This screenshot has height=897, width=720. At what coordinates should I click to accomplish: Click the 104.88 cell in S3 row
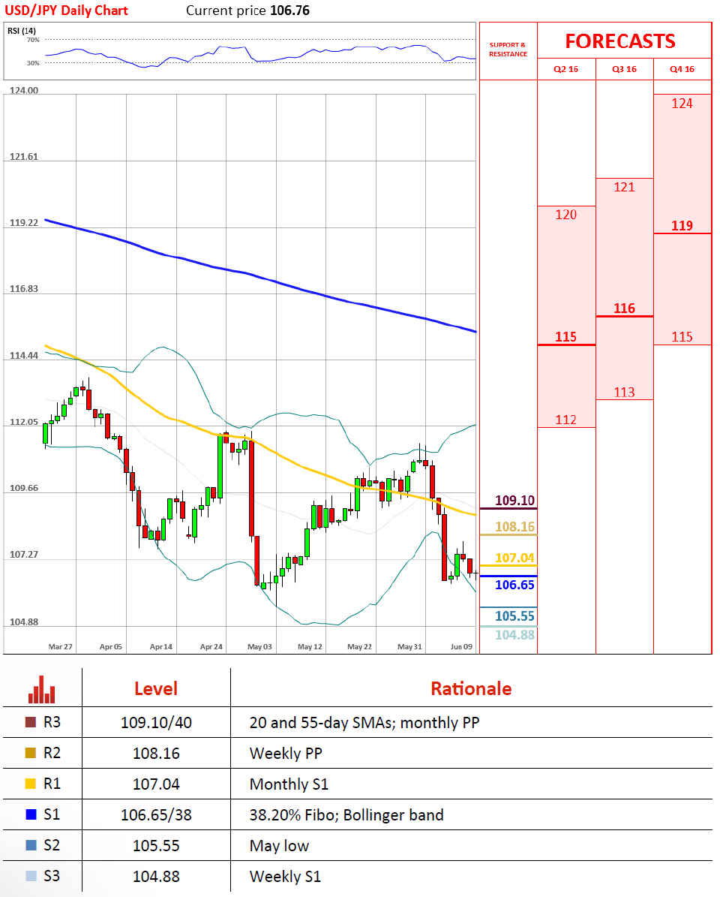pyautogui.click(x=156, y=877)
